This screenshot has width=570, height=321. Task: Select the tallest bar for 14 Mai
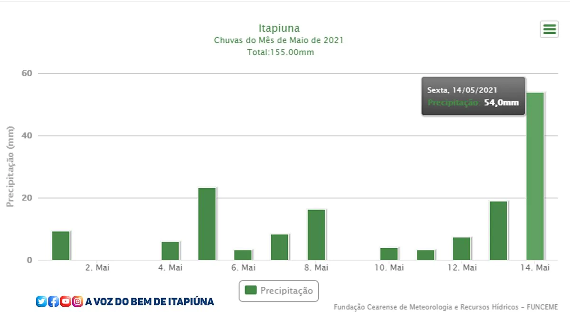pyautogui.click(x=535, y=176)
